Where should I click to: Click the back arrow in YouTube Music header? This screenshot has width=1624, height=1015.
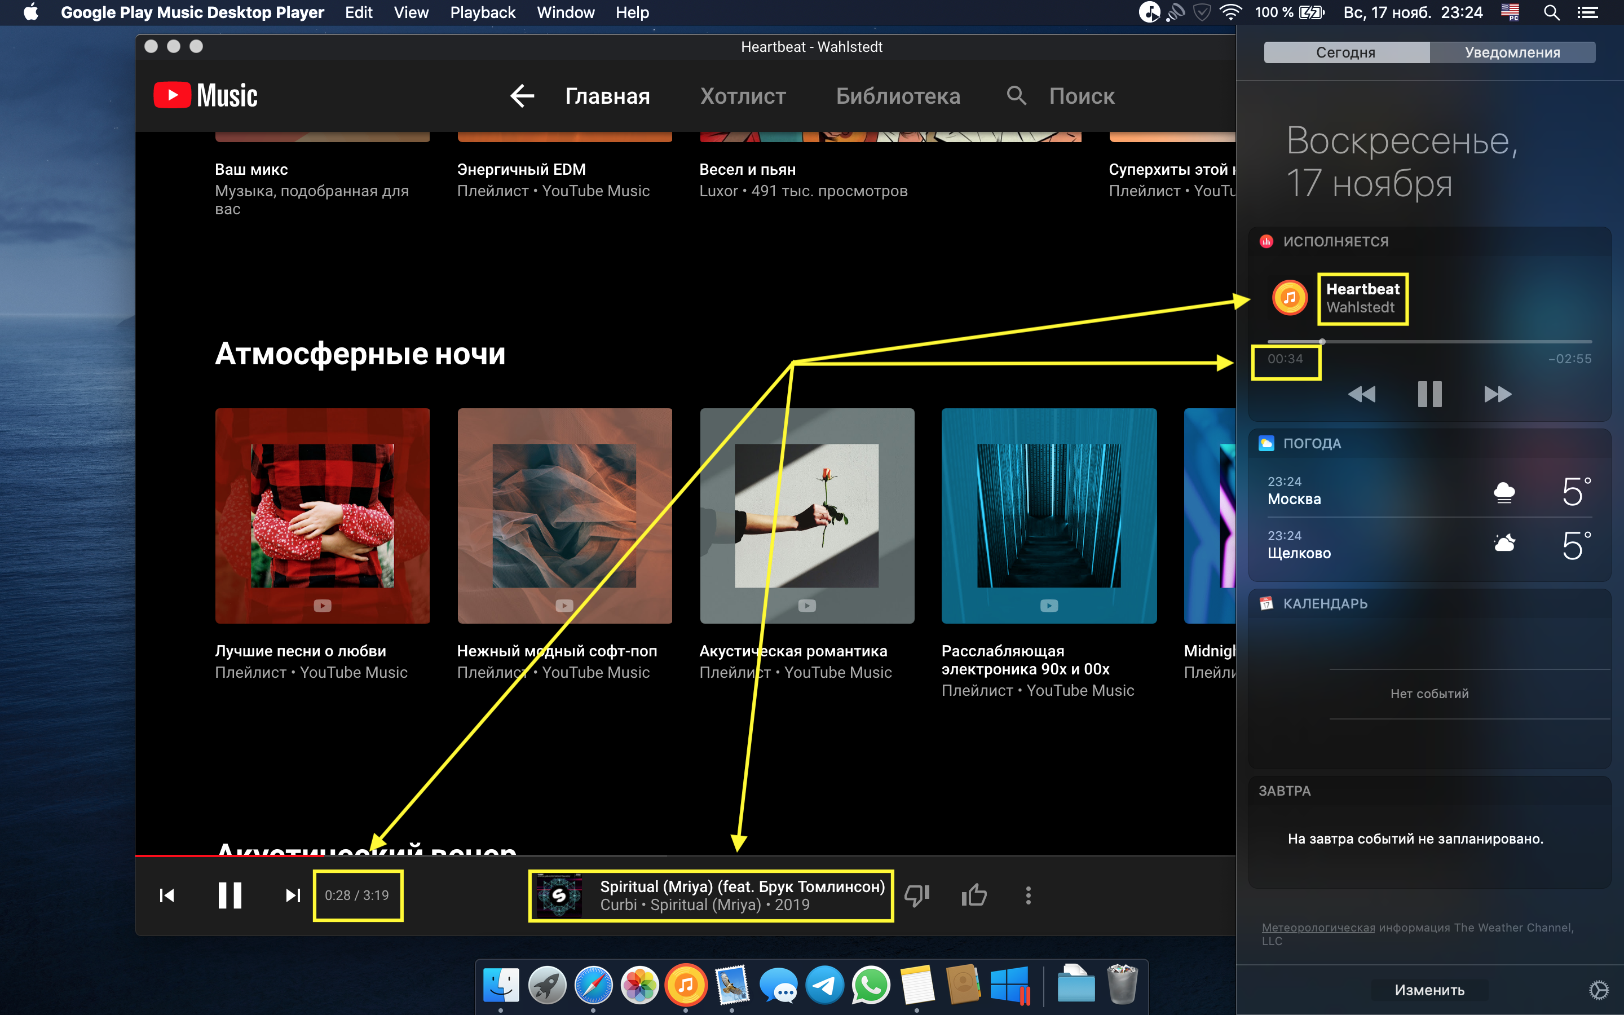click(522, 96)
